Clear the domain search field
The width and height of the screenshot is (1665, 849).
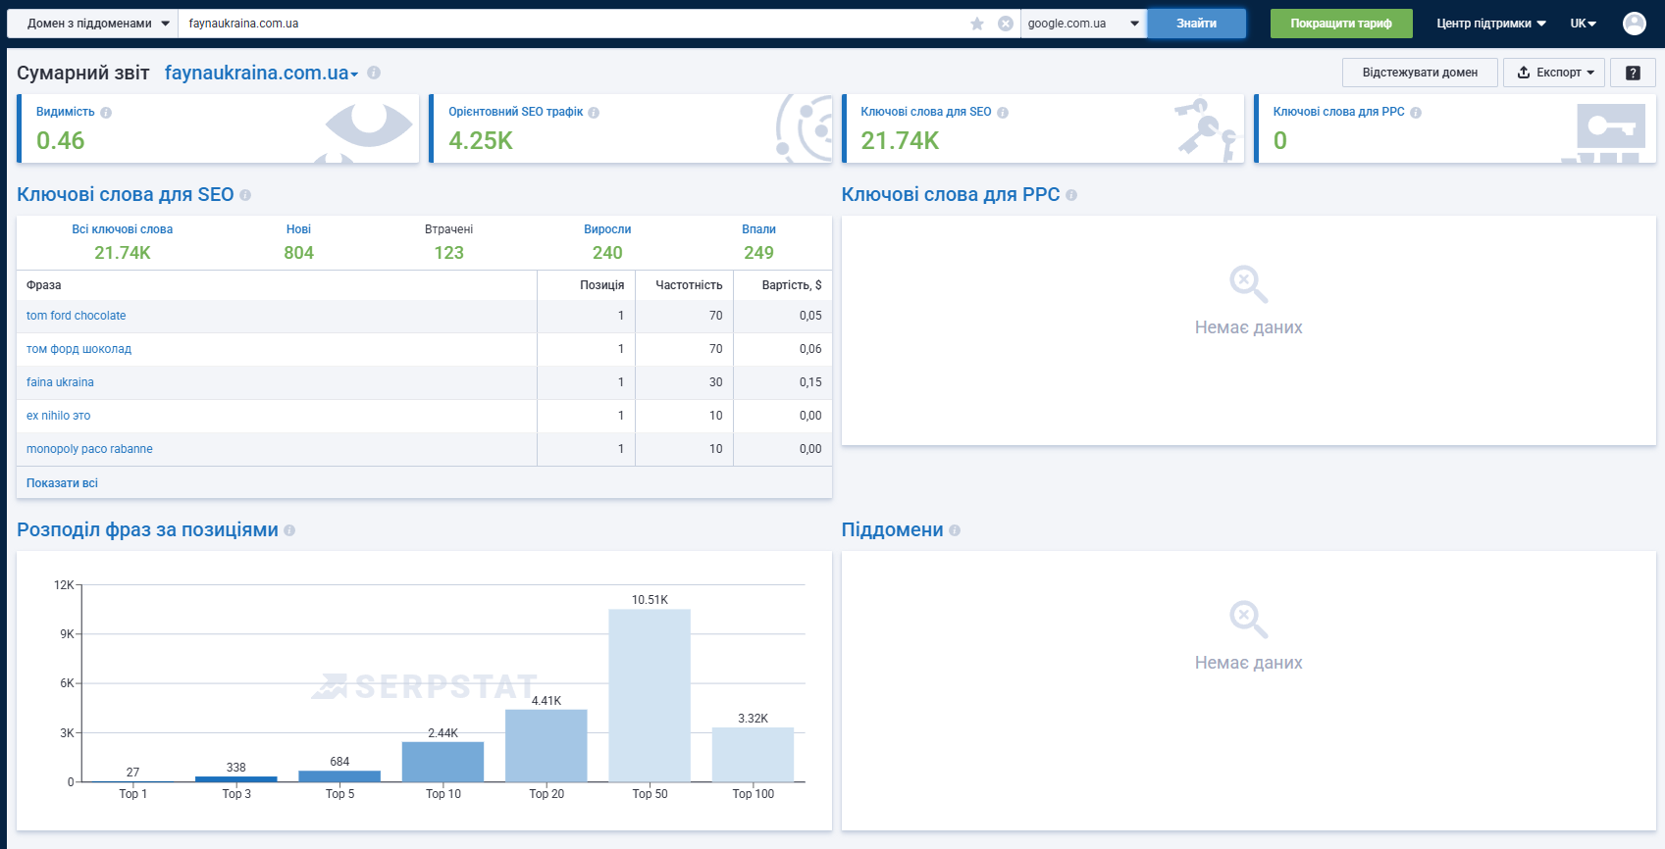[1006, 24]
